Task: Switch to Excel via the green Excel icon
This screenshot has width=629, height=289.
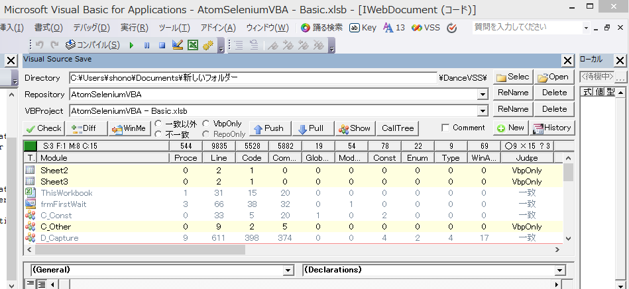Action: pyautogui.click(x=193, y=45)
